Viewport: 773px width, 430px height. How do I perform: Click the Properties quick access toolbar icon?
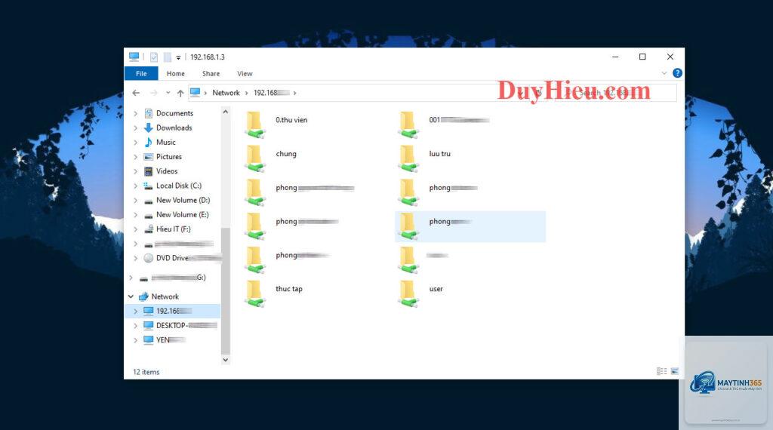tap(154, 57)
